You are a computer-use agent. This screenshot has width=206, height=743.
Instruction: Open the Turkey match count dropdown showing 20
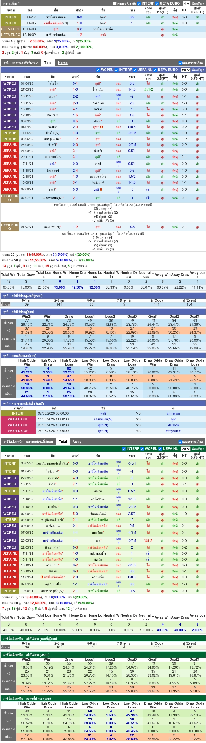(186, 70)
